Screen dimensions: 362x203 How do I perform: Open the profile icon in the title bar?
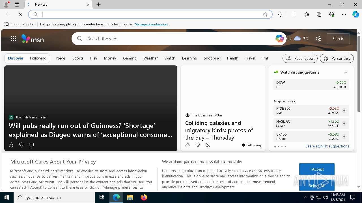coord(6,5)
